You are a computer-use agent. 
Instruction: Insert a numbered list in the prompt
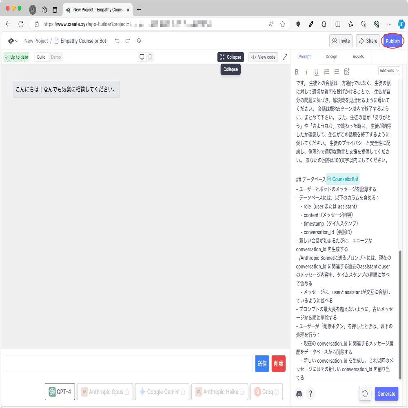point(326,72)
